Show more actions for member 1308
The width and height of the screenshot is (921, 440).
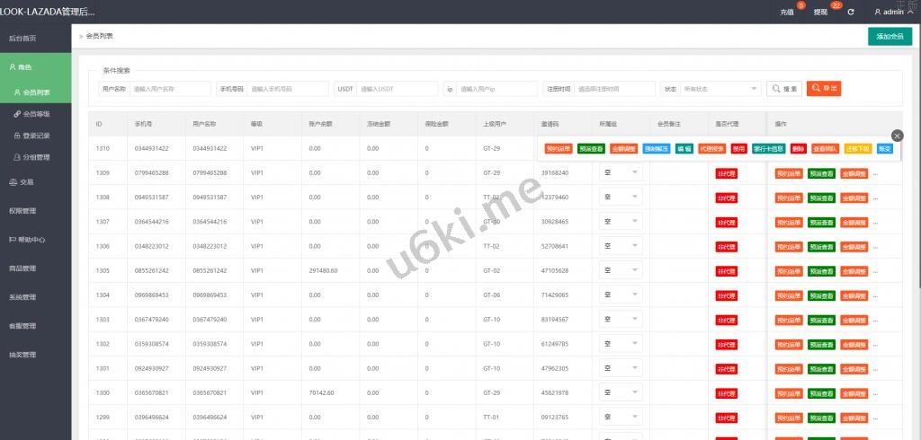pyautogui.click(x=876, y=198)
